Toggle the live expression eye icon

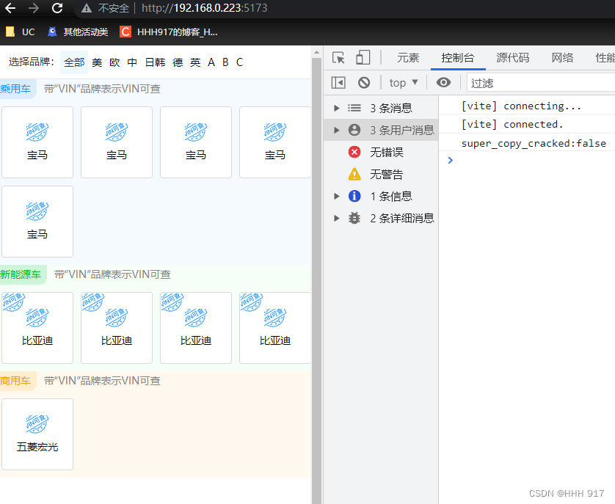pos(443,82)
